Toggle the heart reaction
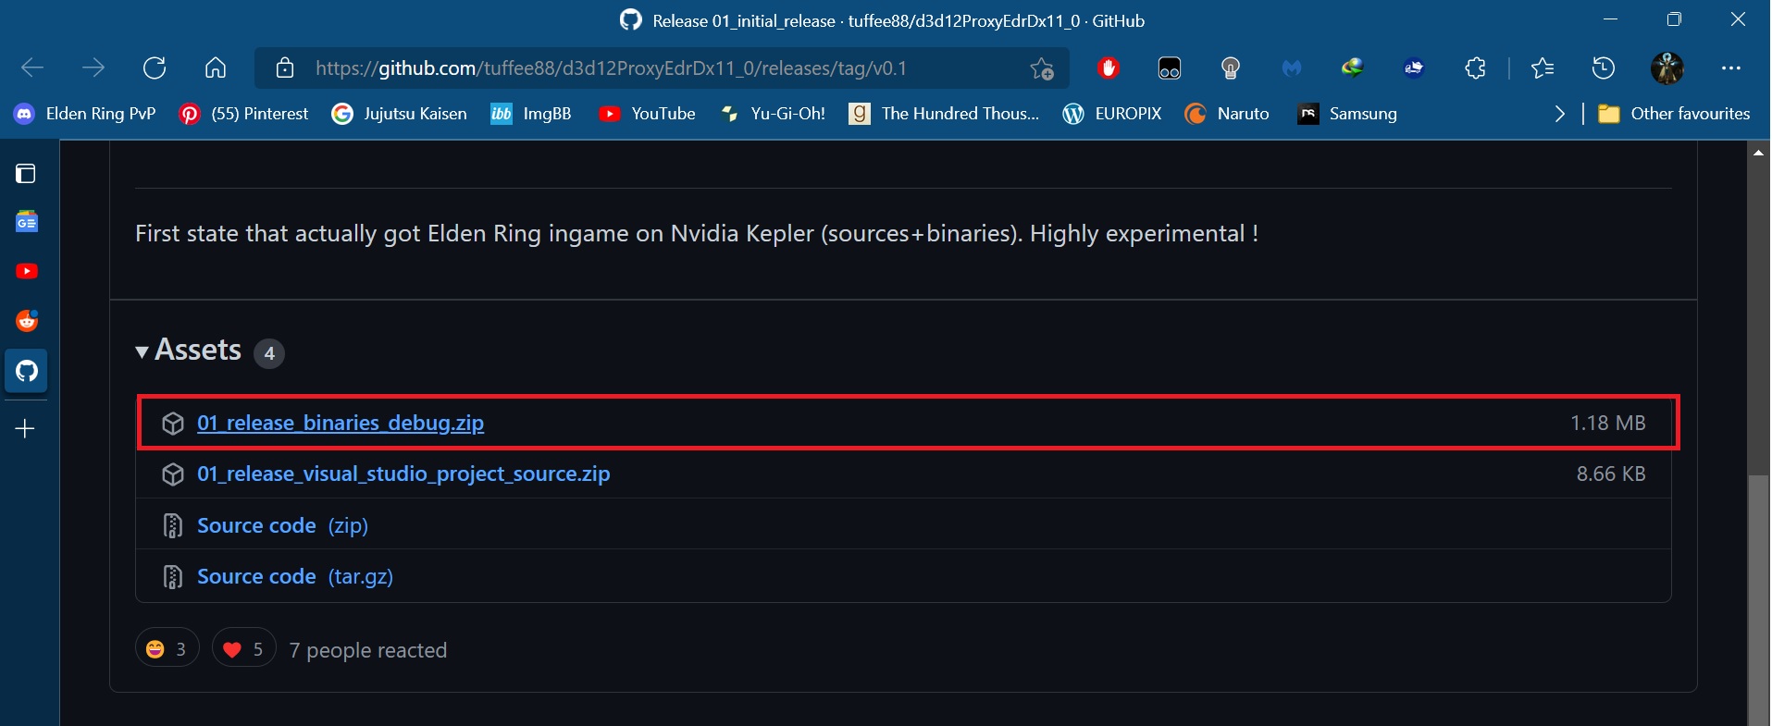 pyautogui.click(x=244, y=649)
